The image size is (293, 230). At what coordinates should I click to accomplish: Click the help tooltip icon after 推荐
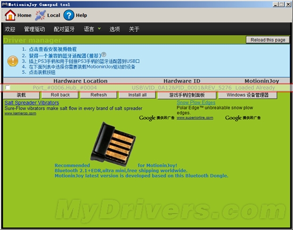click(104, 54)
